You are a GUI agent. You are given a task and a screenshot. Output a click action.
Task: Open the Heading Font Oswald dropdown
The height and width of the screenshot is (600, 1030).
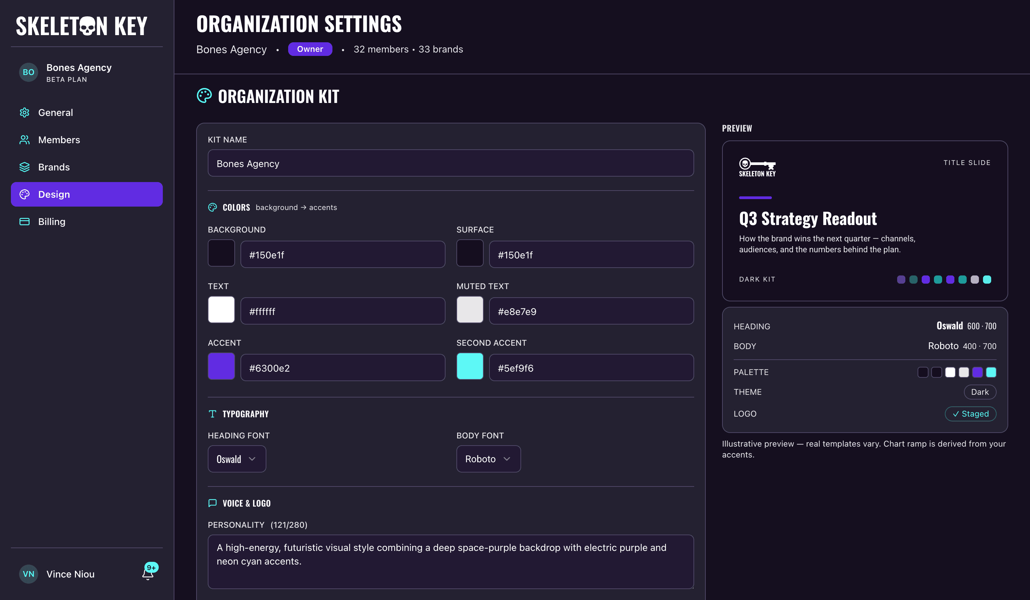click(x=237, y=459)
